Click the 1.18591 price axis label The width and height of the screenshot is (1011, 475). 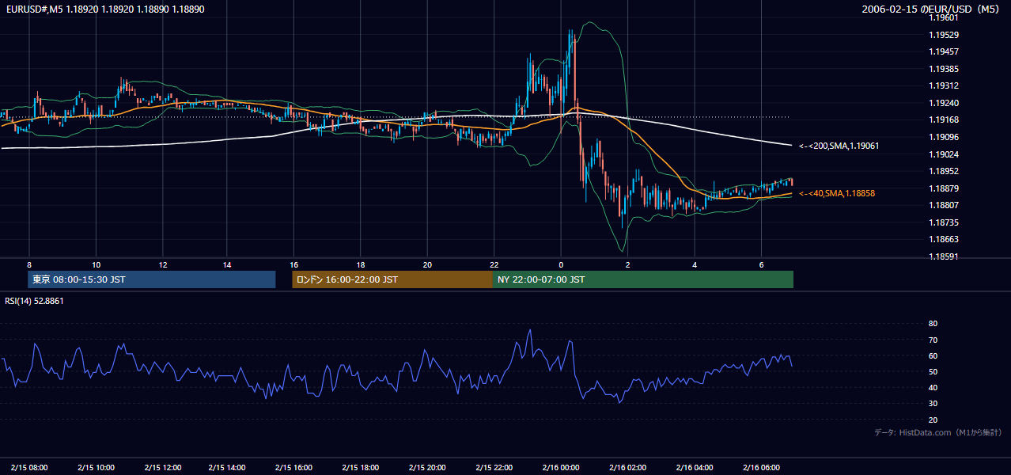click(943, 256)
